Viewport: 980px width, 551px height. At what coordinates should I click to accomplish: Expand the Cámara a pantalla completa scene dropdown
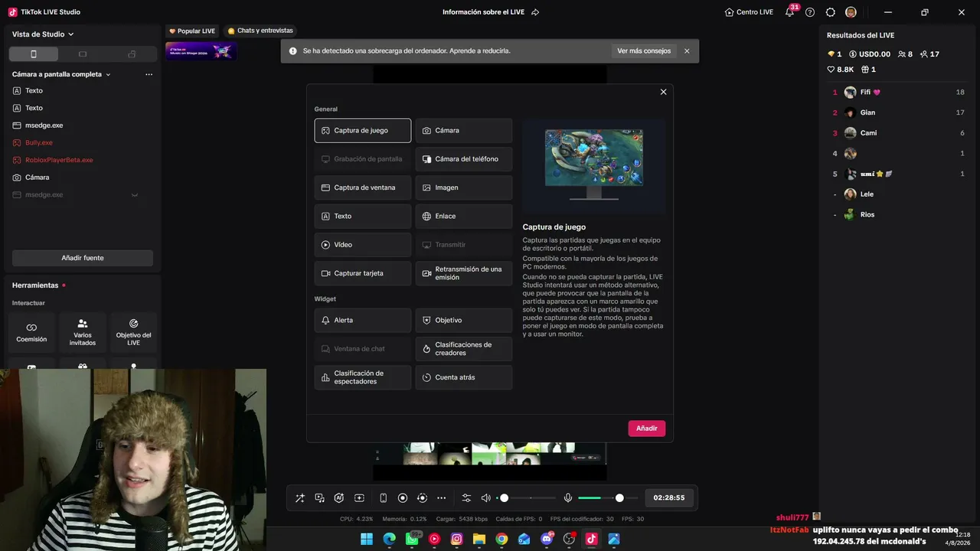61,74
